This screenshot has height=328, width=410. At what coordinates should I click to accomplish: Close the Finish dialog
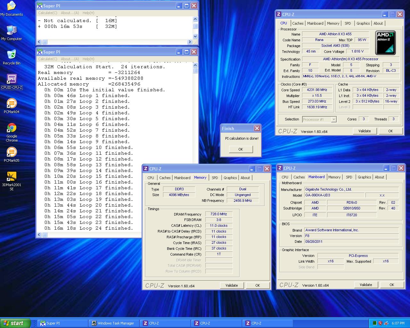[x=257, y=128]
